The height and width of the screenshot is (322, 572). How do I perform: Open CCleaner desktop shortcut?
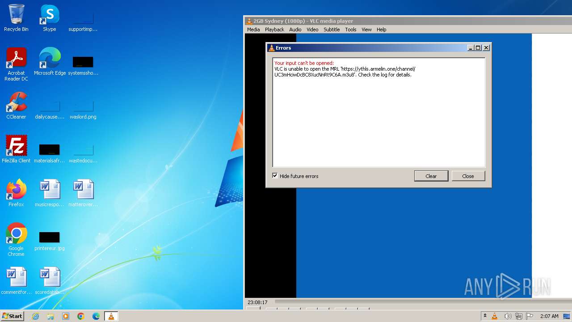[16, 106]
